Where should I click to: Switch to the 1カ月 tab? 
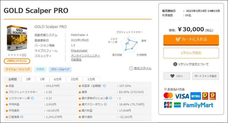(91, 79)
